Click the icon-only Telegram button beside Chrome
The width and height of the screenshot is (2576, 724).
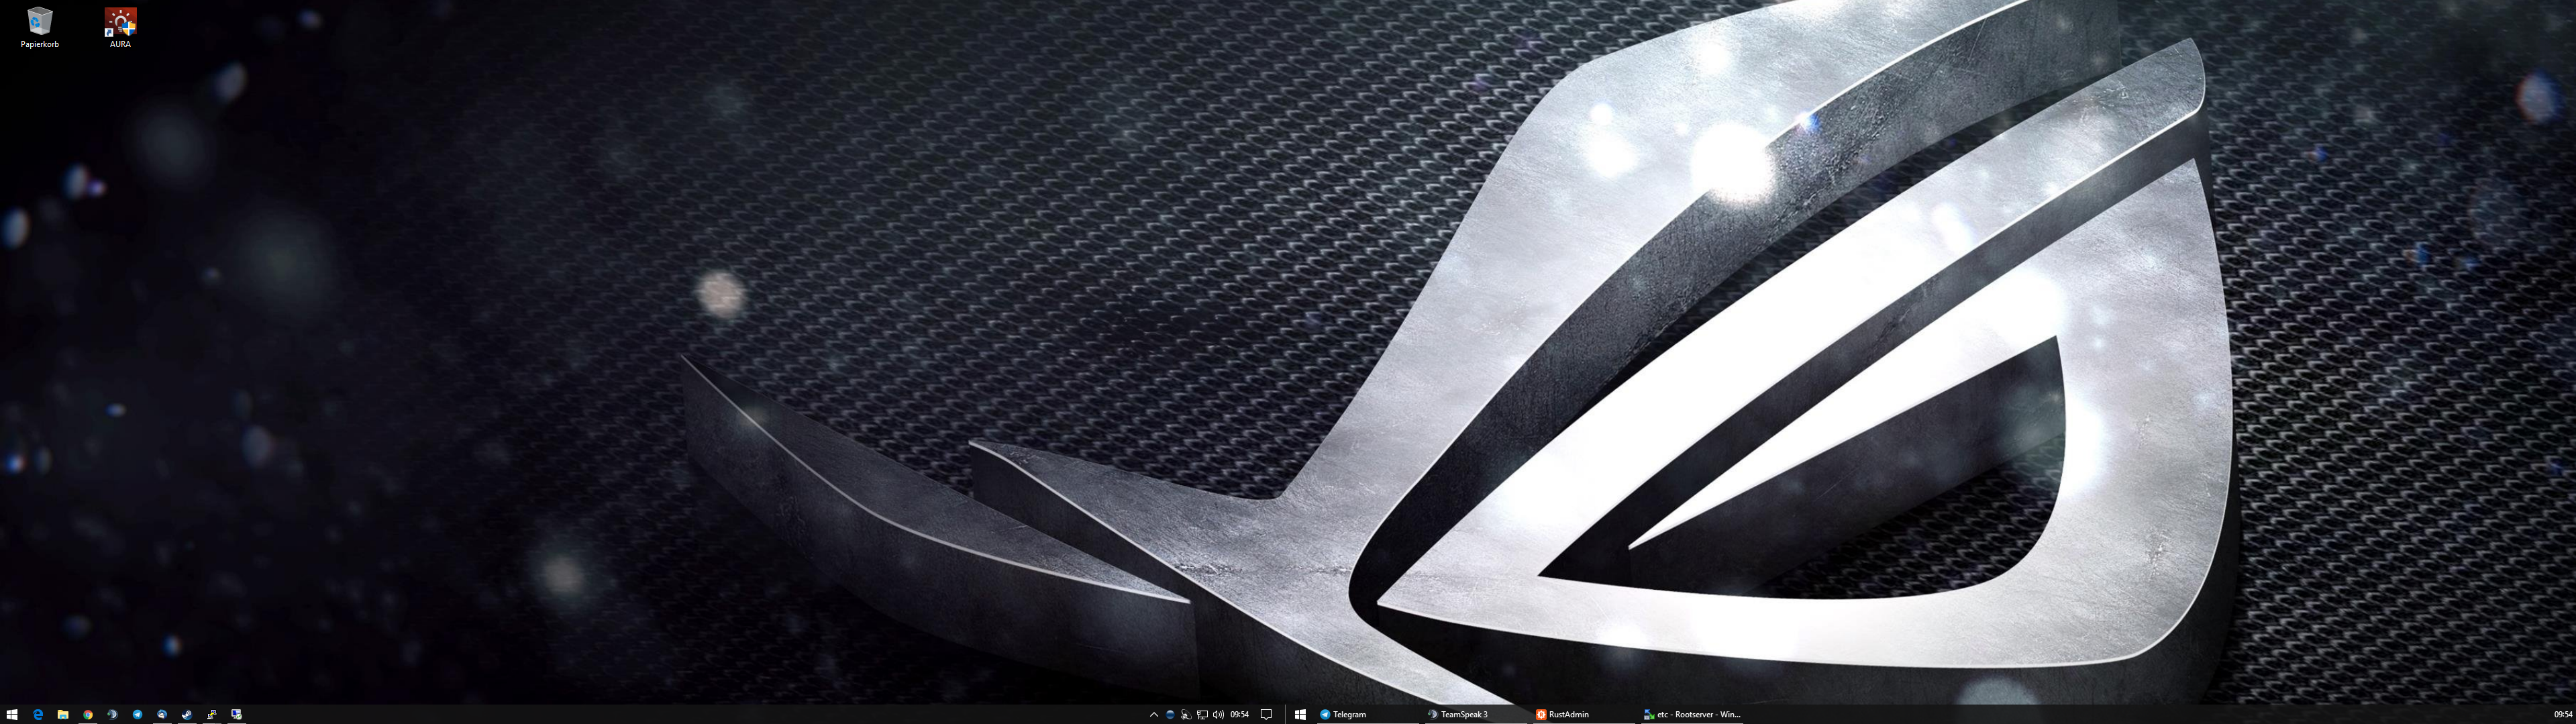137,714
